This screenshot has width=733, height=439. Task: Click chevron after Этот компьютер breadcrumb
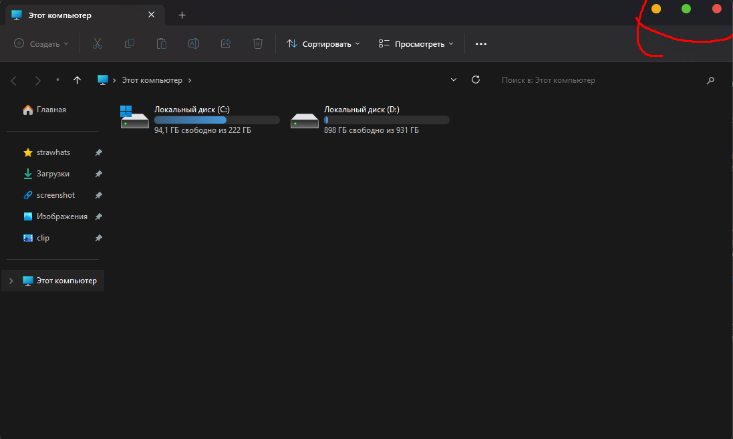pyautogui.click(x=189, y=80)
